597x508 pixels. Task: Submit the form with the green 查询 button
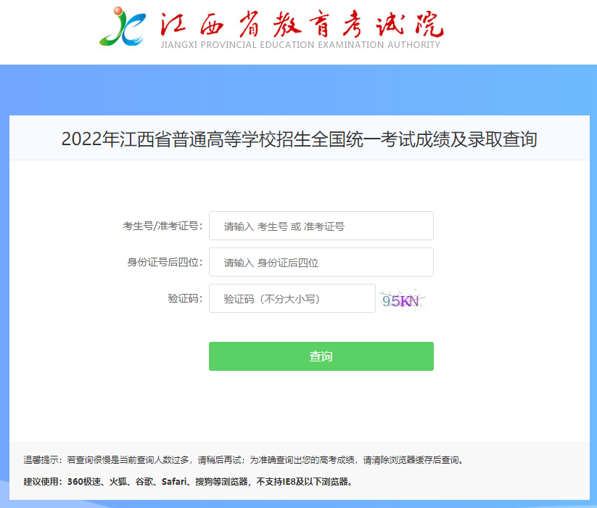point(321,356)
